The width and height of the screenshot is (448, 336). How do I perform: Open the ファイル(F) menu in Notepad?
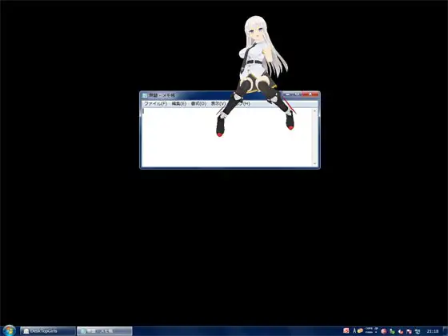tap(155, 103)
